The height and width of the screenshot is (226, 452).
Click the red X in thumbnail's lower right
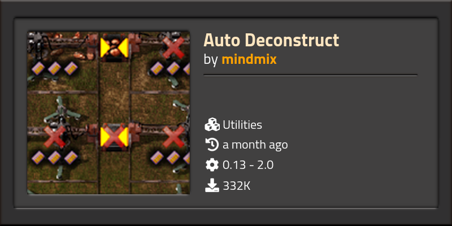point(173,137)
